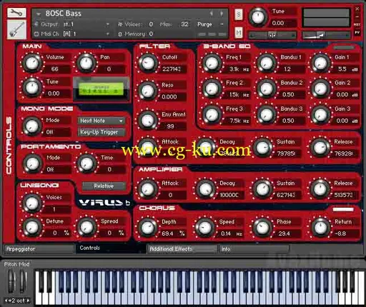
Task: Click the Pitch wheel
Action: 11,281
